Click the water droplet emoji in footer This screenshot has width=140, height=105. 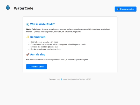(x=61, y=79)
